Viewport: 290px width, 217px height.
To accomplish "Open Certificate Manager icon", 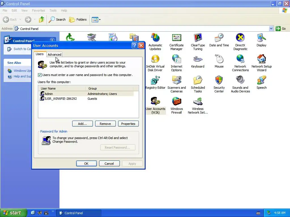I will (x=176, y=42).
